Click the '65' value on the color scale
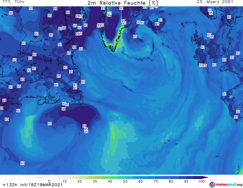This screenshot has width=243, height=188. click(x=141, y=181)
